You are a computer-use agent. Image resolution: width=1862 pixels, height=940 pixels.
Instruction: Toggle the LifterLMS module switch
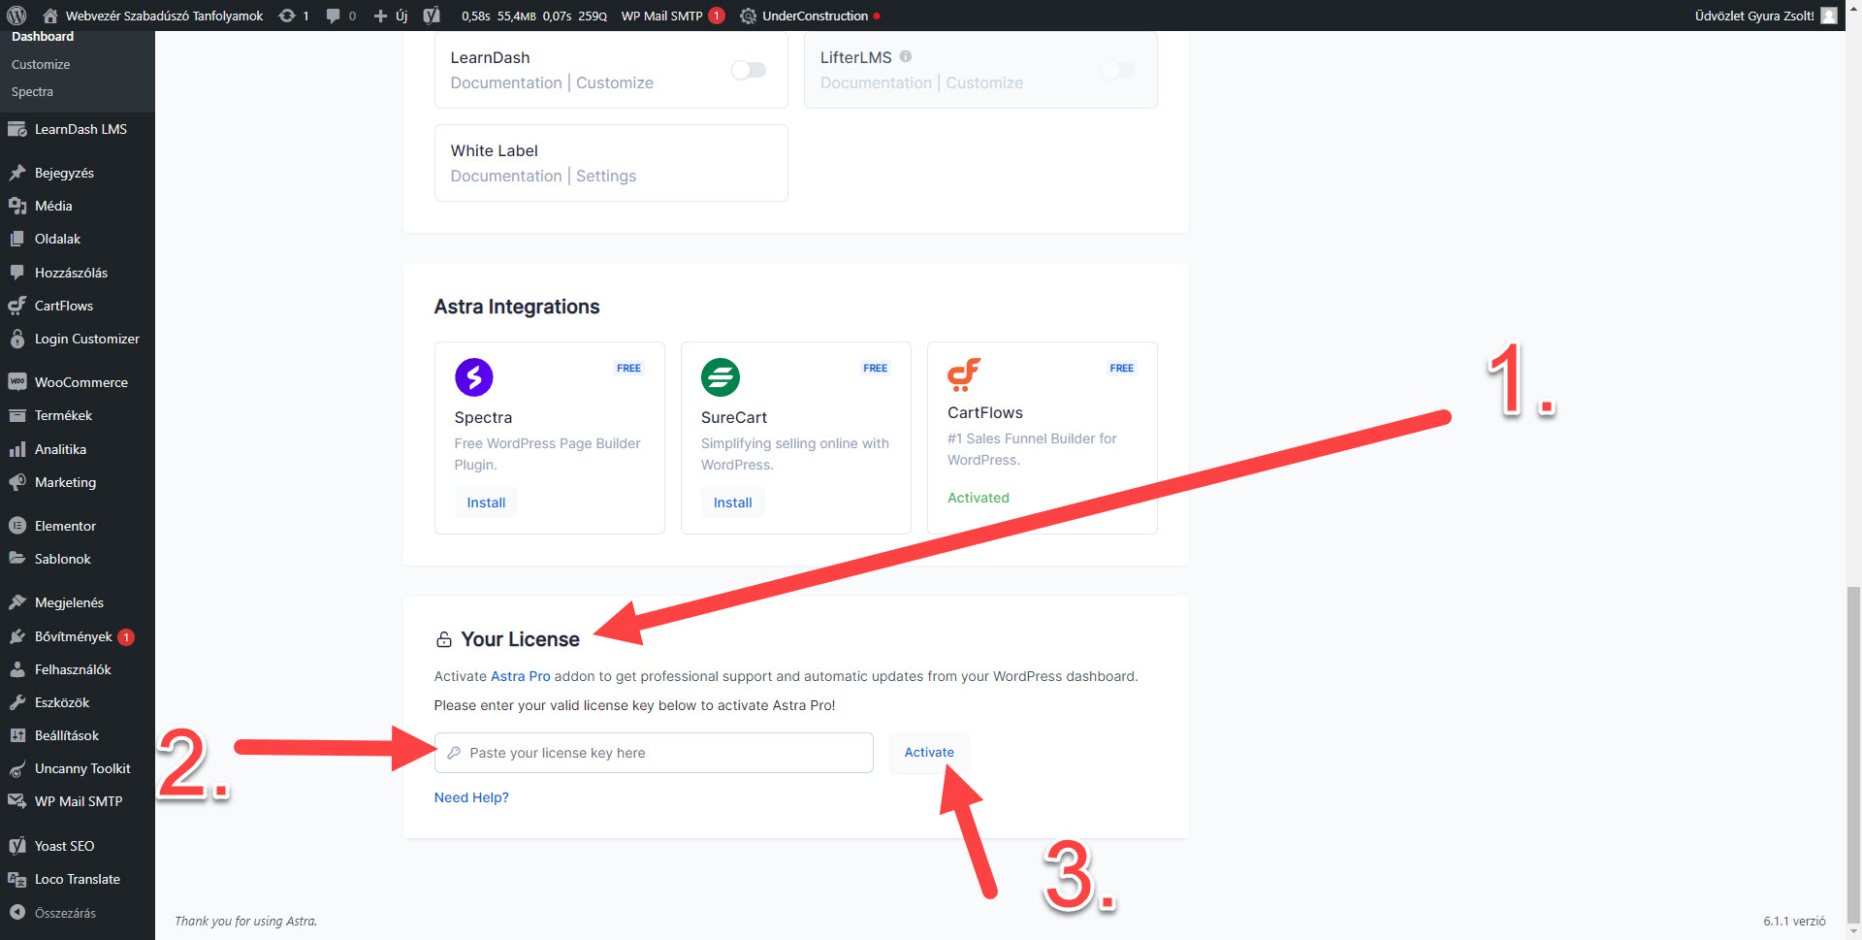(x=1118, y=70)
